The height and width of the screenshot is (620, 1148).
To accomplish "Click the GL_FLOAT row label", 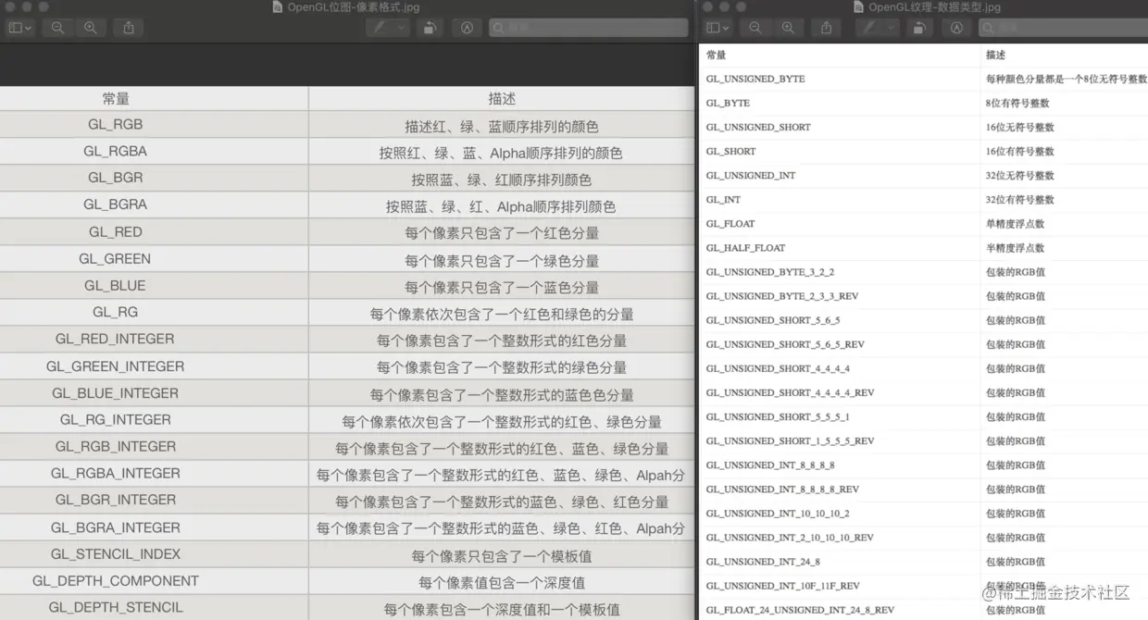I will coord(730,224).
